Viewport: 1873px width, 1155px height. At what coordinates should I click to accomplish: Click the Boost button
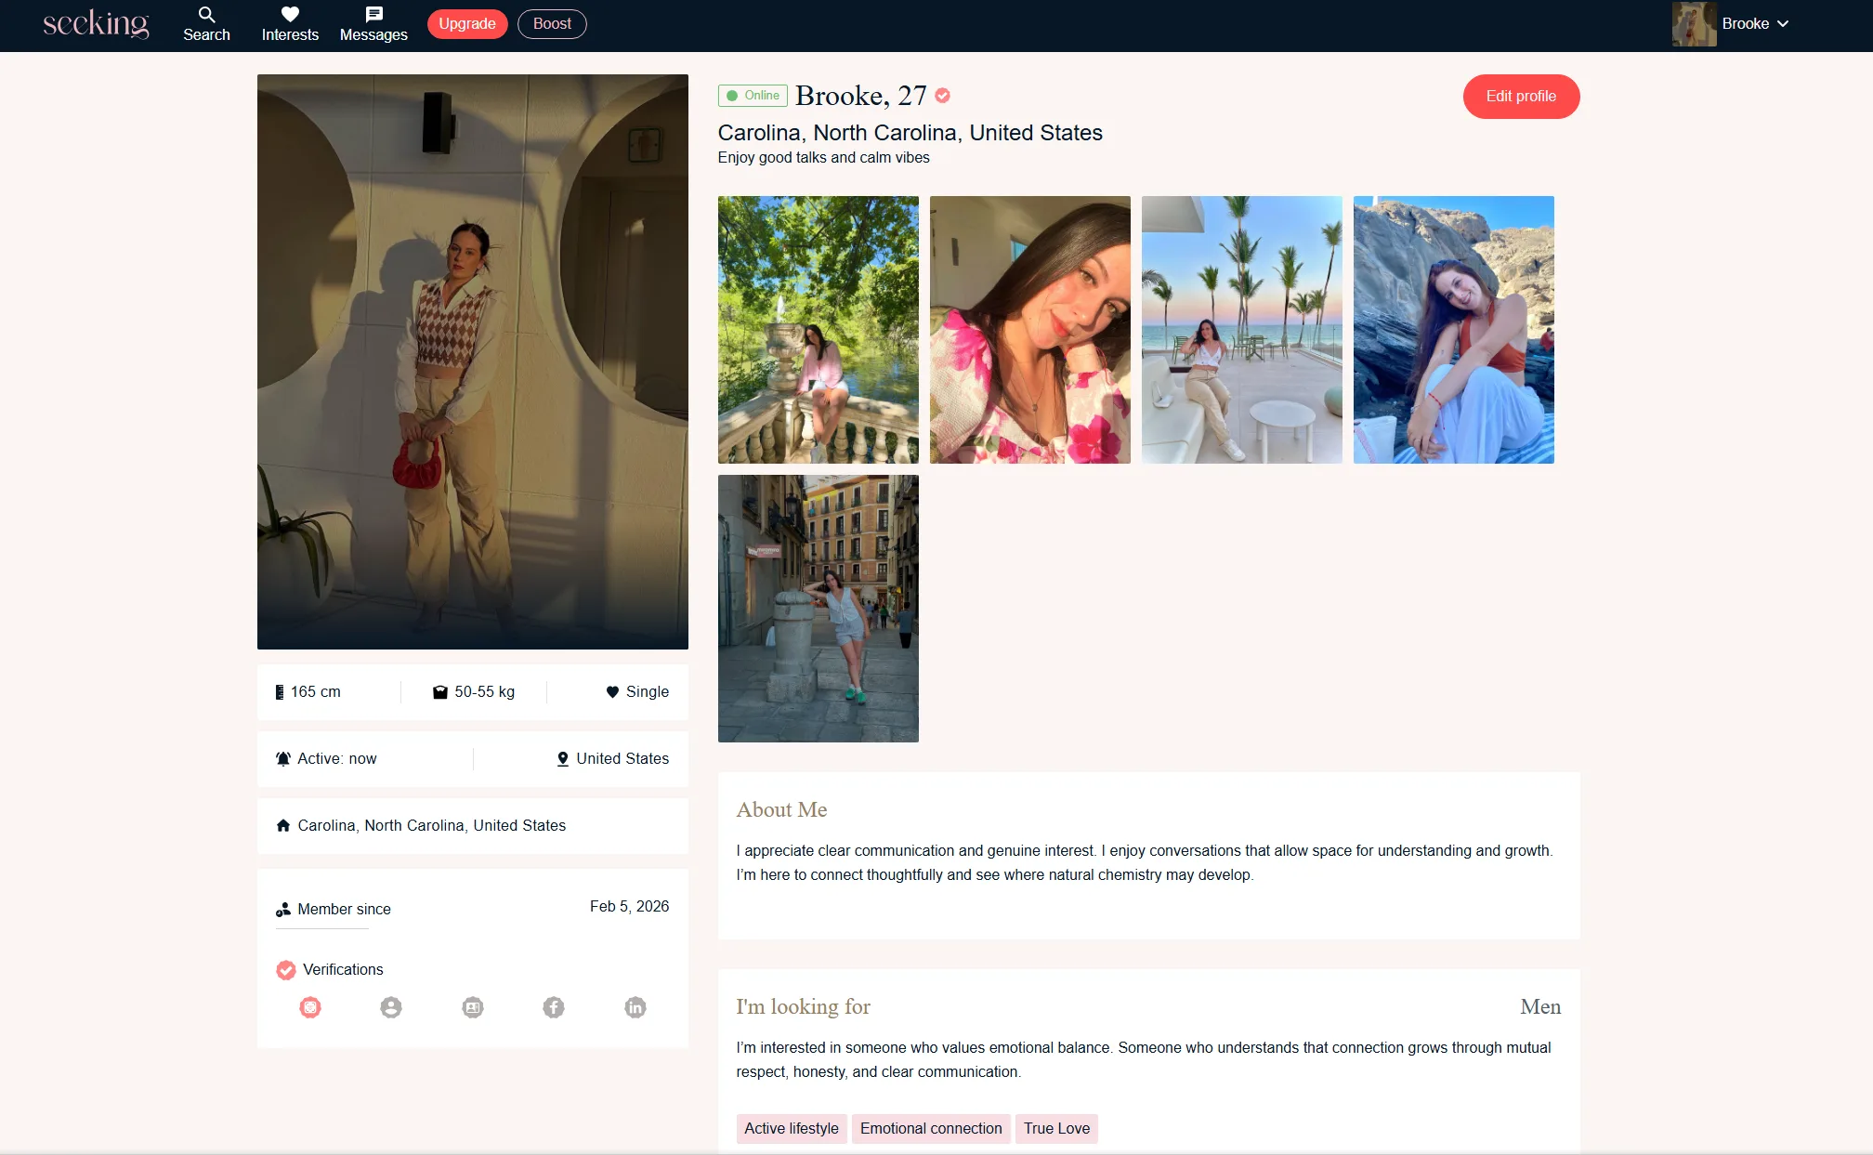tap(552, 24)
